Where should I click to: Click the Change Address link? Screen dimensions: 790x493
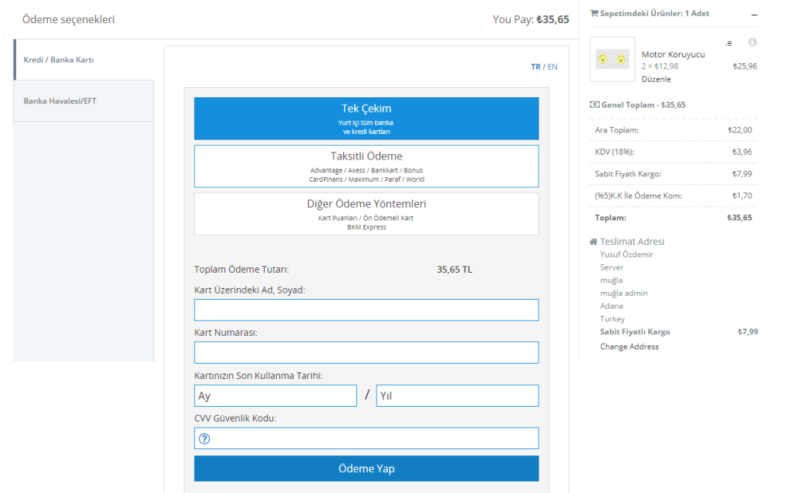click(x=630, y=347)
